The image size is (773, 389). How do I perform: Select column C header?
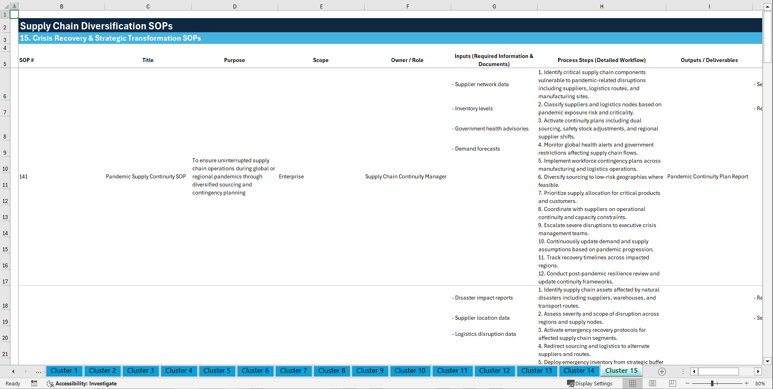click(148, 6)
